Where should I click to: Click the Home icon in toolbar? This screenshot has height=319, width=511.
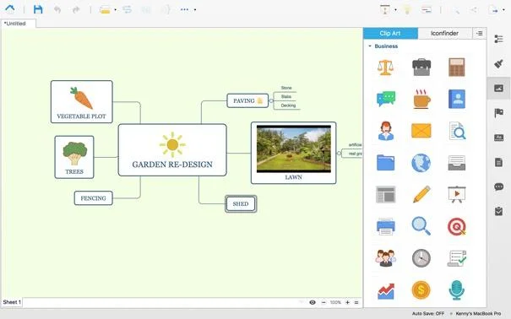10,9
